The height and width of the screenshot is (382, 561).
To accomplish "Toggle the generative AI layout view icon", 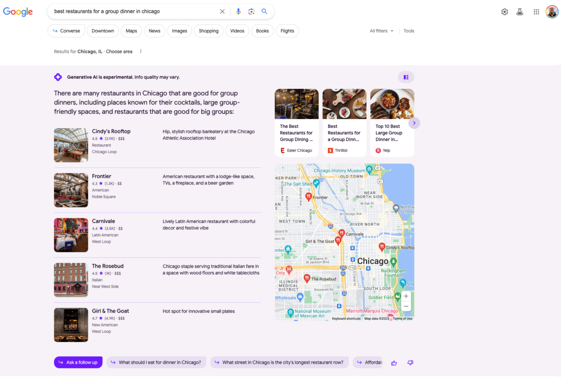I will tap(406, 77).
